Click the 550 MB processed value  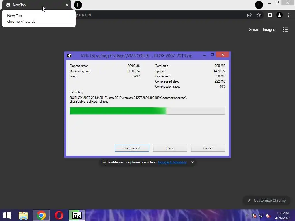[x=220, y=76]
